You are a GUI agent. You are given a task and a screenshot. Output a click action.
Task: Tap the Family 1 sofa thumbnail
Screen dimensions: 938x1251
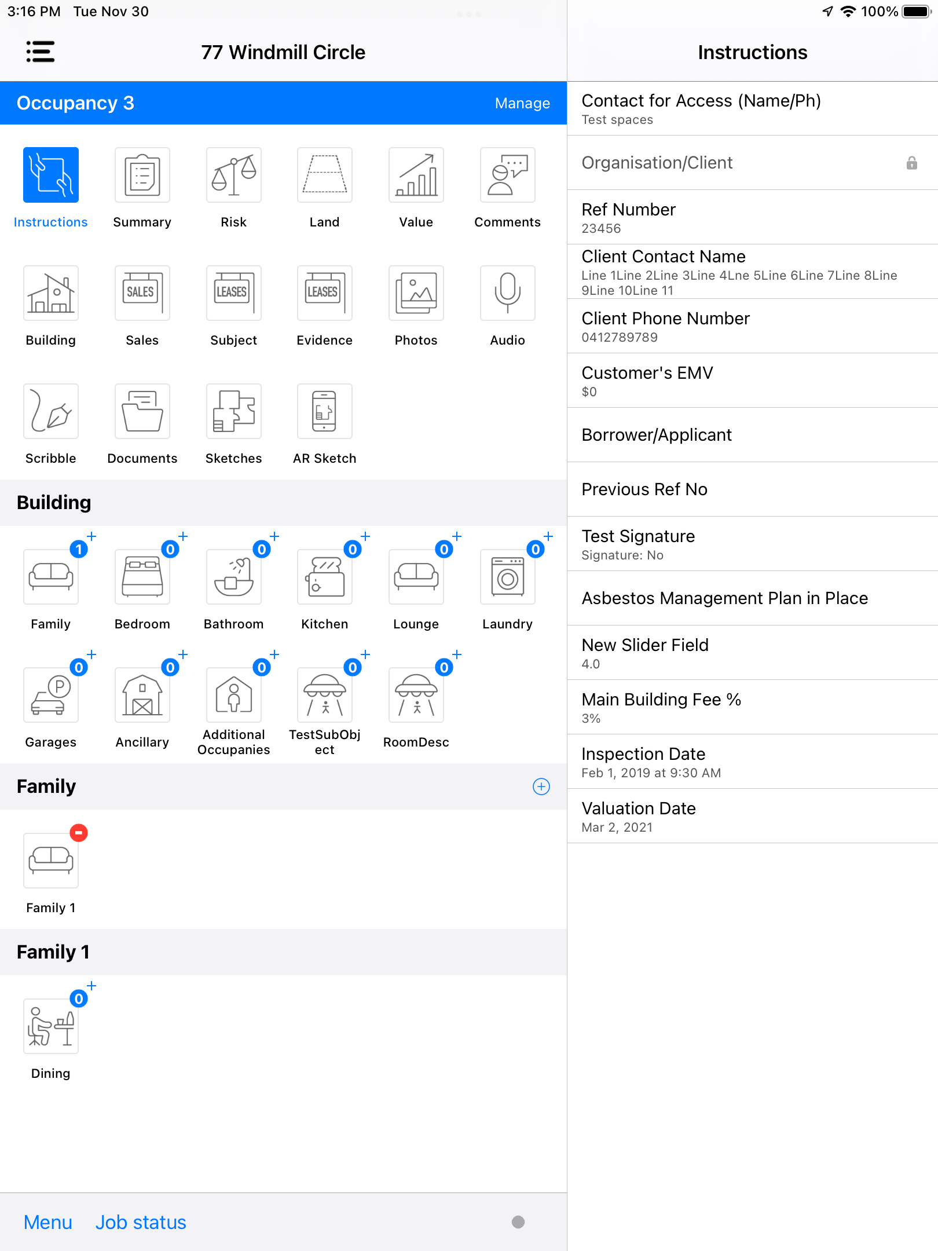coord(51,861)
